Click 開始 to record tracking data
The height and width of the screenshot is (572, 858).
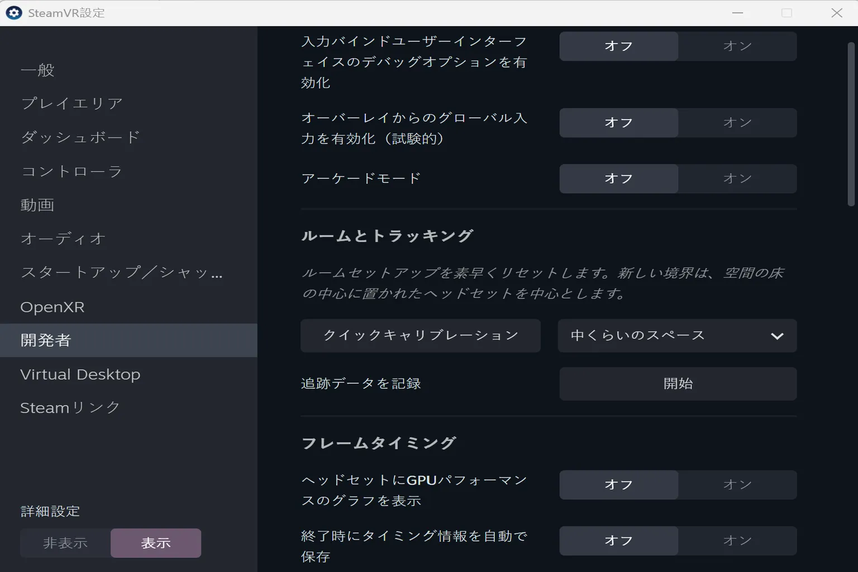pos(678,384)
